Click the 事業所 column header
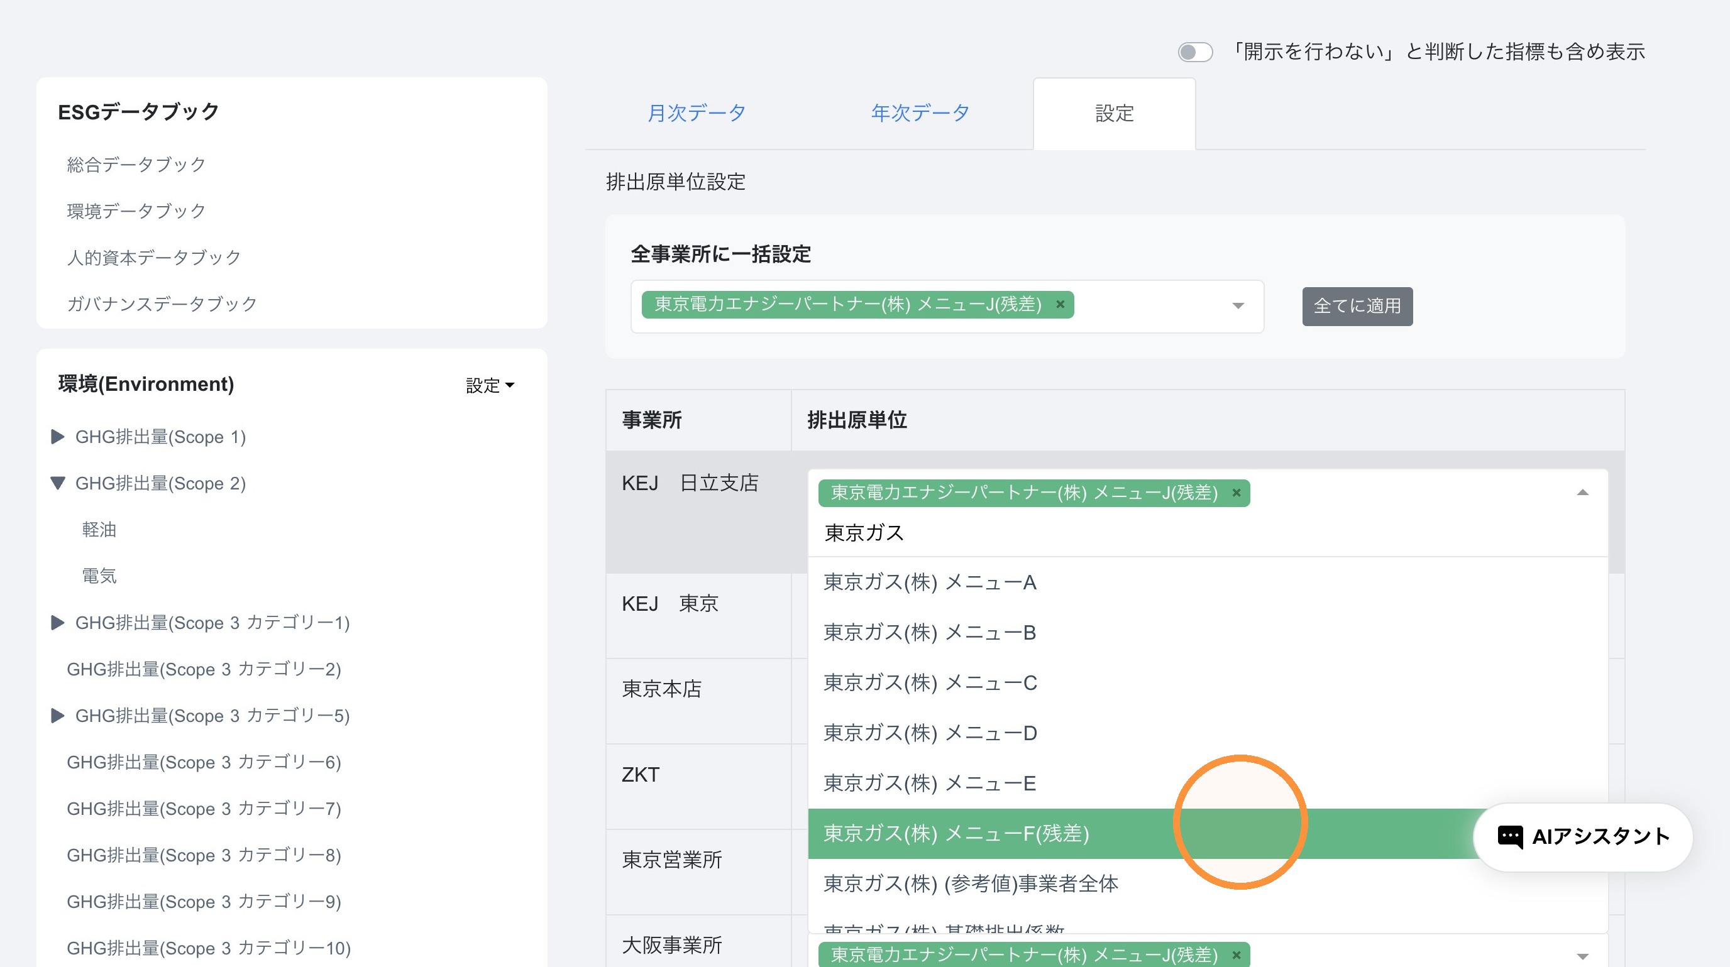This screenshot has height=967, width=1730. [x=698, y=420]
